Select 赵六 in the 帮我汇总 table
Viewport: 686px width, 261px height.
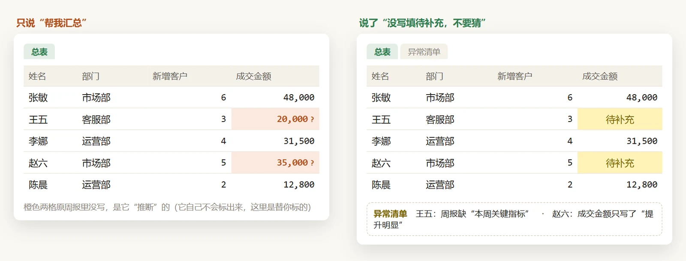click(38, 163)
